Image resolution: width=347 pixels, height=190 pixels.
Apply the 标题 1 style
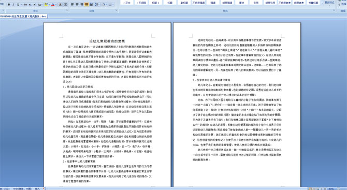pyautogui.click(x=155, y=3)
